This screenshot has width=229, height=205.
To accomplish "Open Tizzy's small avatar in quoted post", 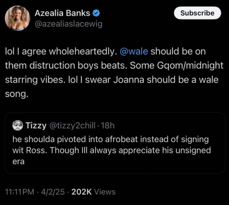I will [x=18, y=125].
